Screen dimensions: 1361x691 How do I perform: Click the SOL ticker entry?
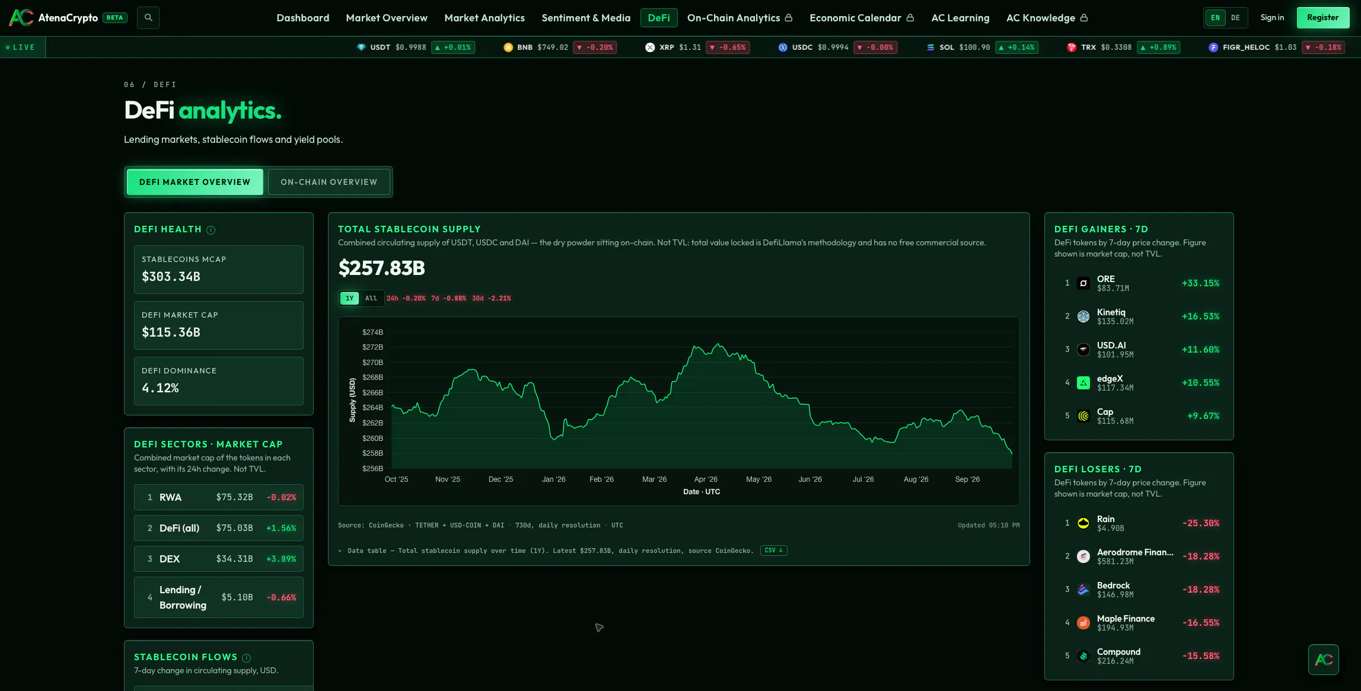click(x=982, y=47)
